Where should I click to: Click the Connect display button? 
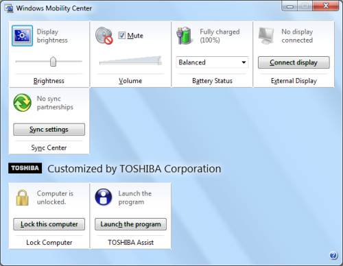pyautogui.click(x=294, y=62)
